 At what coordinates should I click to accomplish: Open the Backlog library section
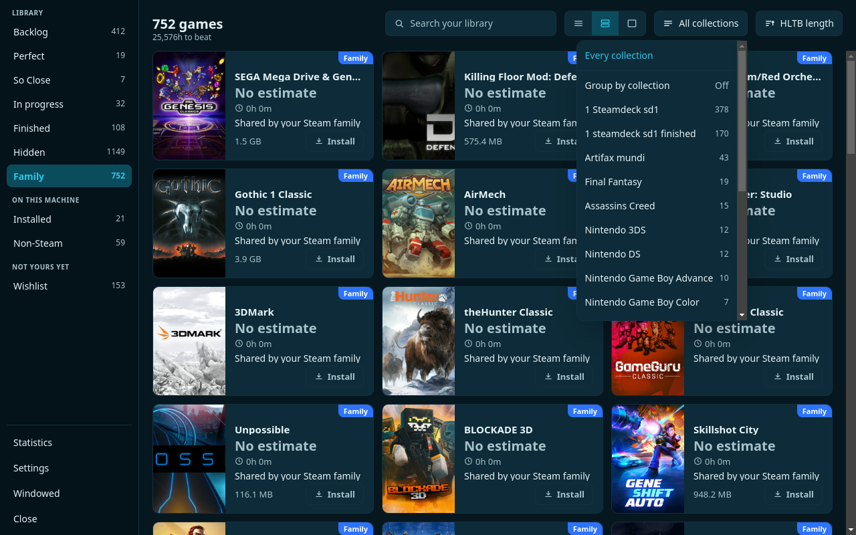pos(69,31)
